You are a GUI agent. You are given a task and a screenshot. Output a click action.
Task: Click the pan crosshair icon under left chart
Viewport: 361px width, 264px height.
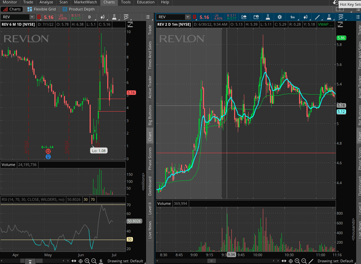[x=81, y=261]
